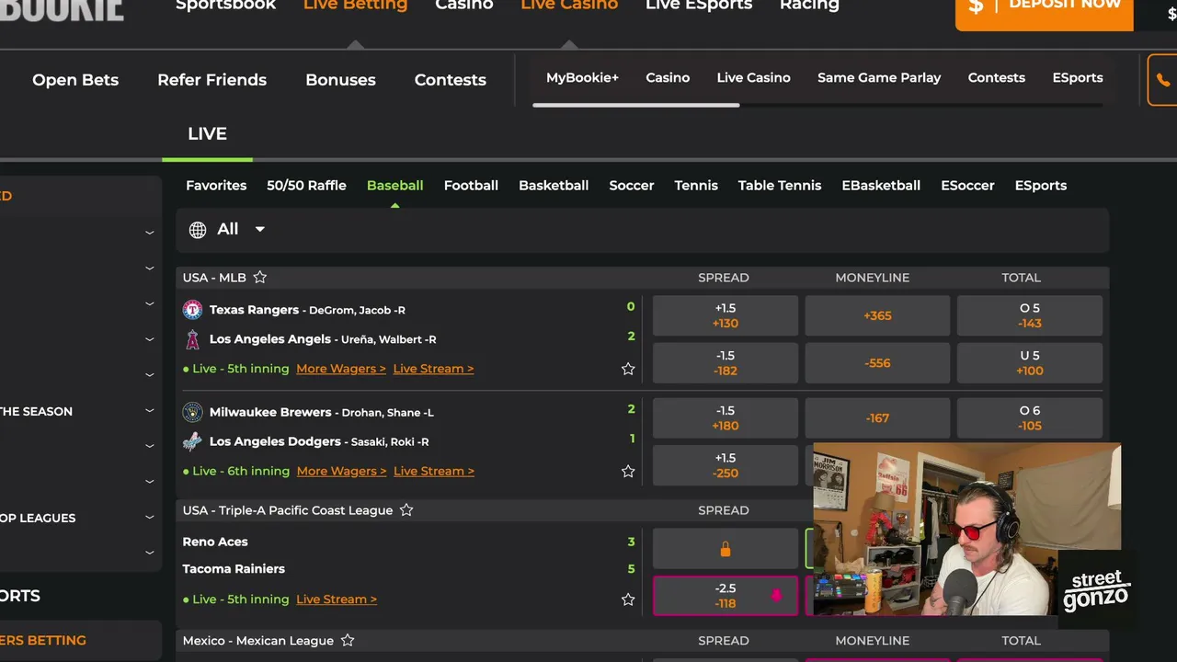Click the Los Angeles Dodgers team logo

pos(192,441)
